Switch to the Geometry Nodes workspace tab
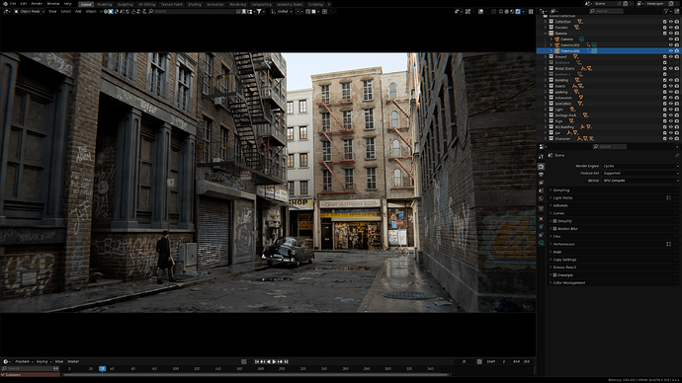Viewport: 682px width, 383px height. 290,4
